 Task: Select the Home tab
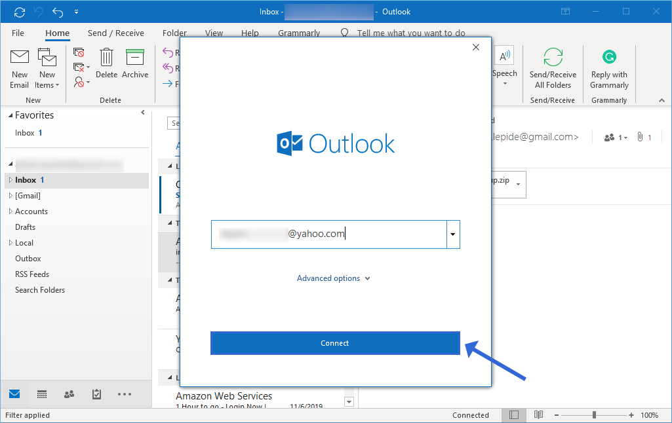point(58,33)
